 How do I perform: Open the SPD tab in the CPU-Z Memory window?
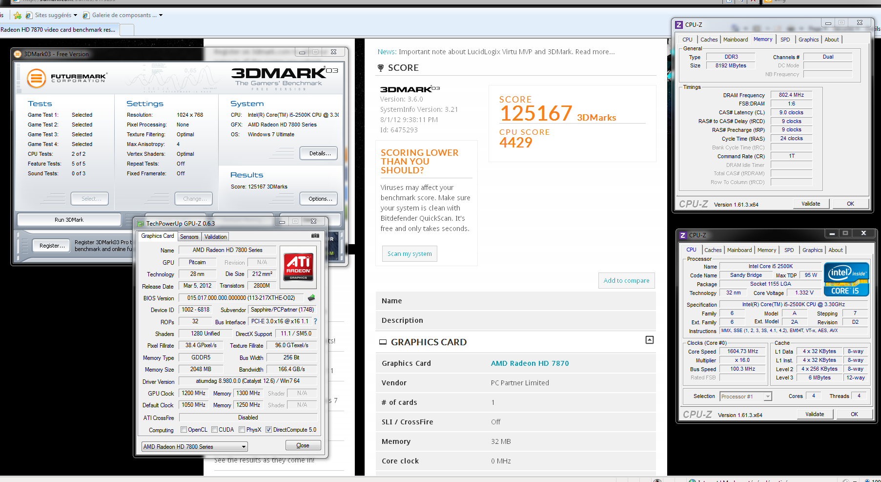tap(785, 40)
